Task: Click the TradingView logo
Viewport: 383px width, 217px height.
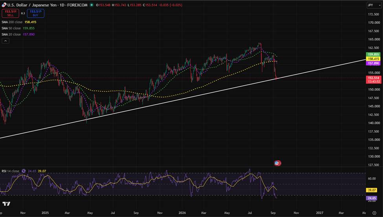Action: coord(6,204)
